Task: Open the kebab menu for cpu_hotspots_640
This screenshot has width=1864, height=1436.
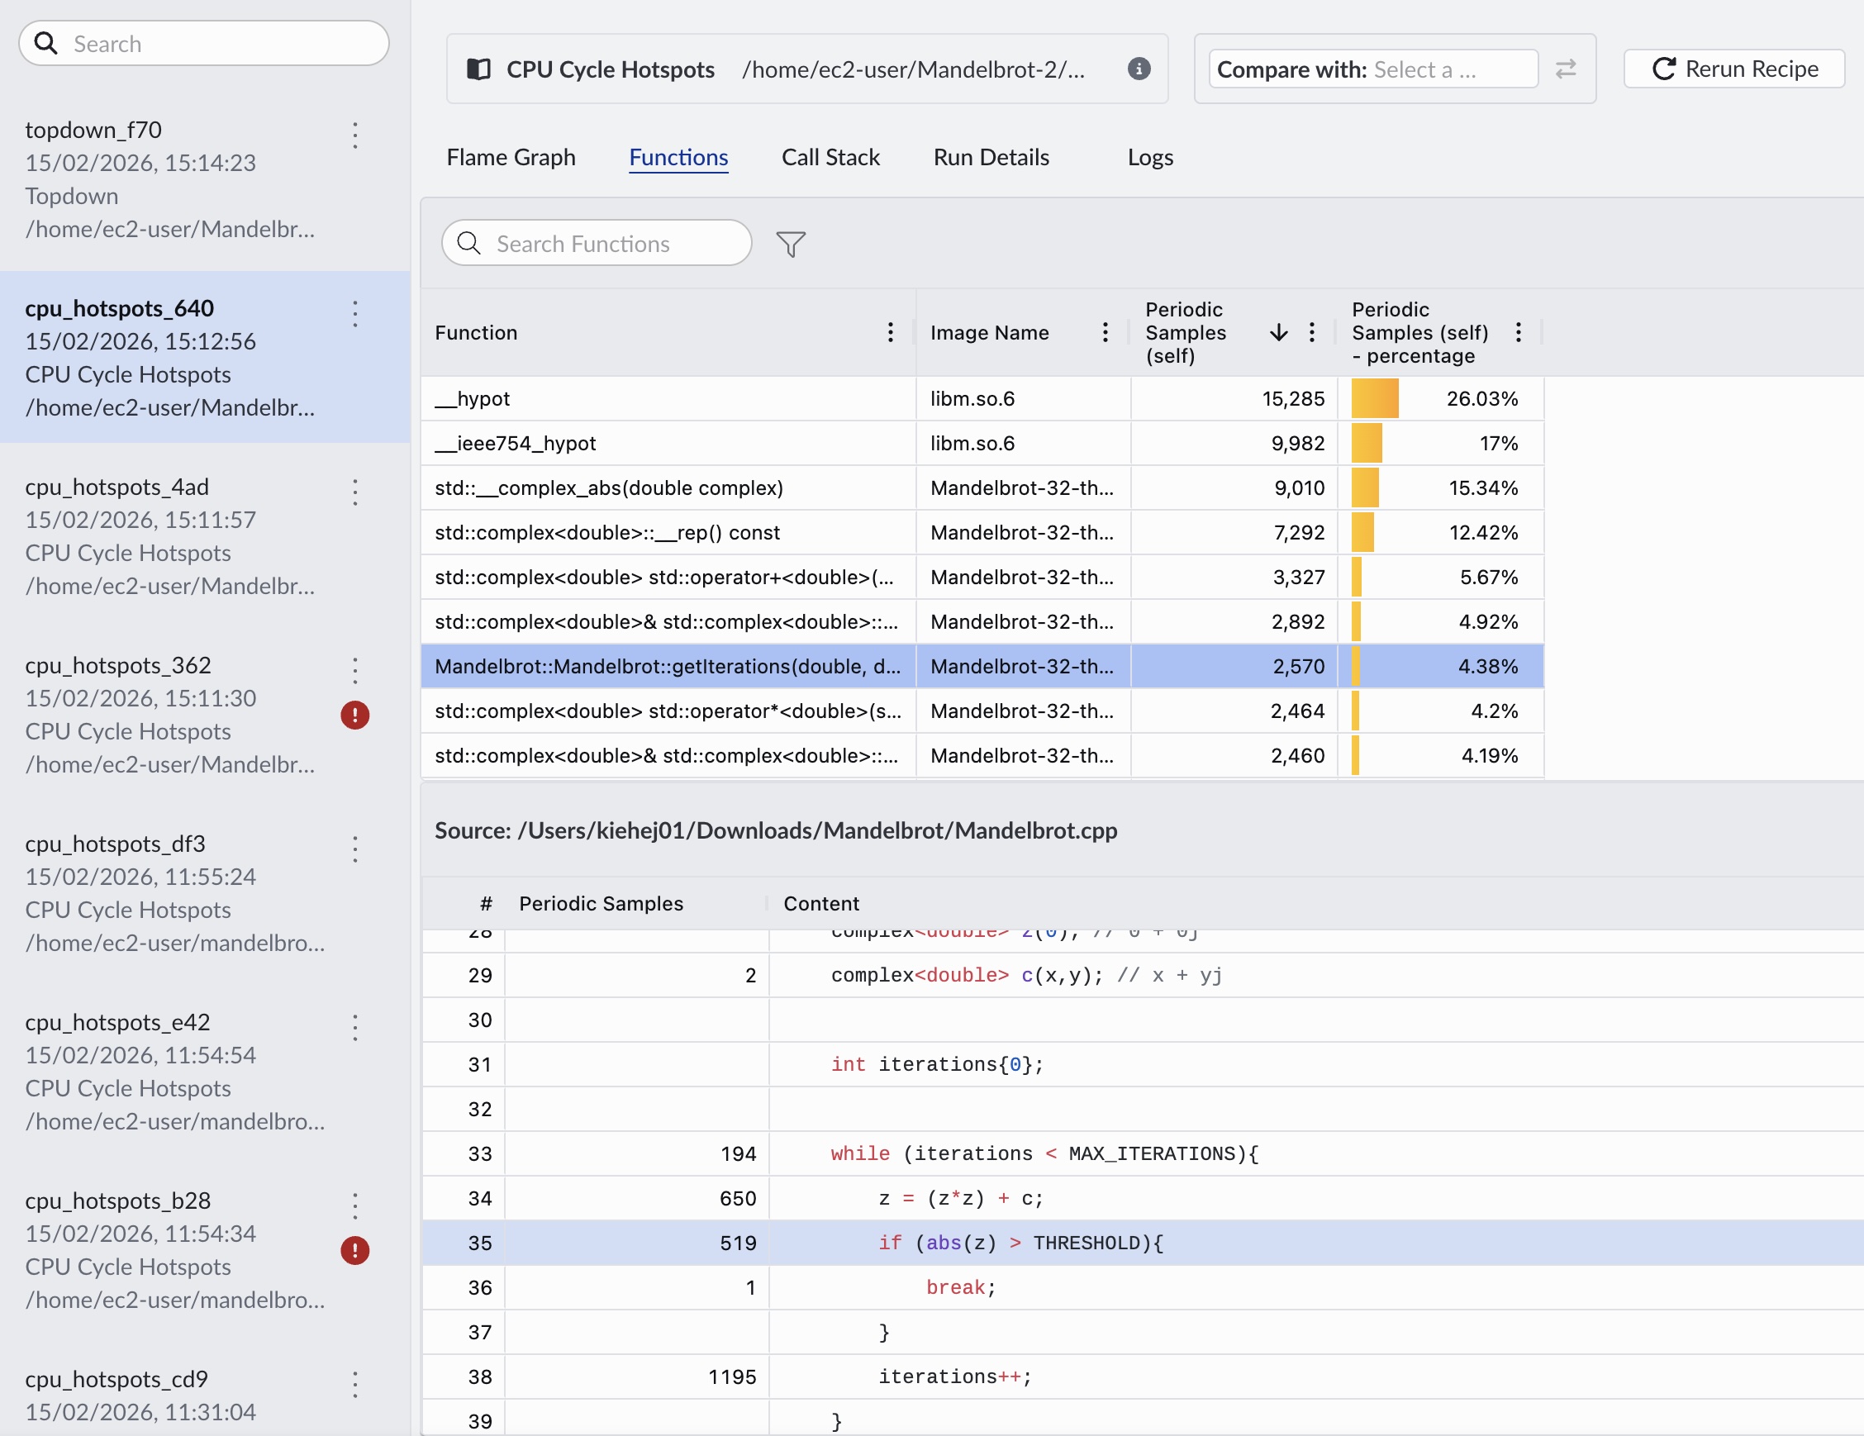Action: tap(355, 314)
